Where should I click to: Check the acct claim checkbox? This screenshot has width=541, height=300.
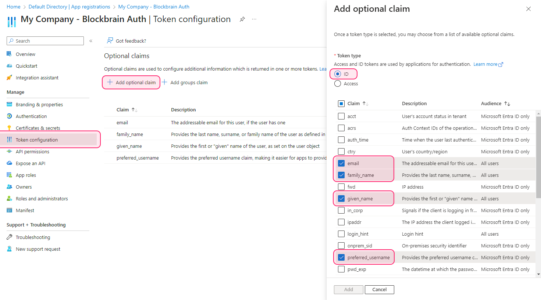pyautogui.click(x=341, y=116)
